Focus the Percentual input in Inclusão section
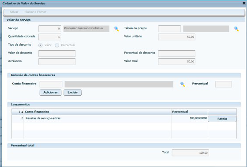Screen dimensions: 247x167 [x=224, y=84]
